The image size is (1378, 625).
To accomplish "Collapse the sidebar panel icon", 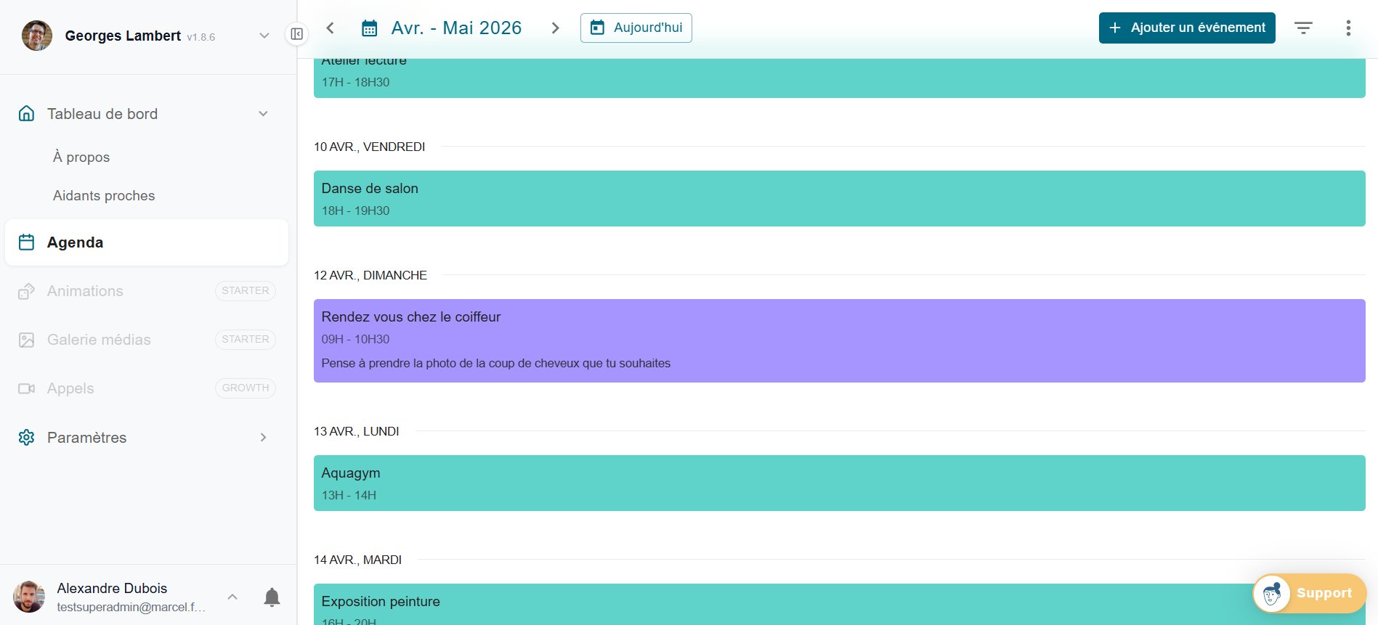I will (x=296, y=34).
